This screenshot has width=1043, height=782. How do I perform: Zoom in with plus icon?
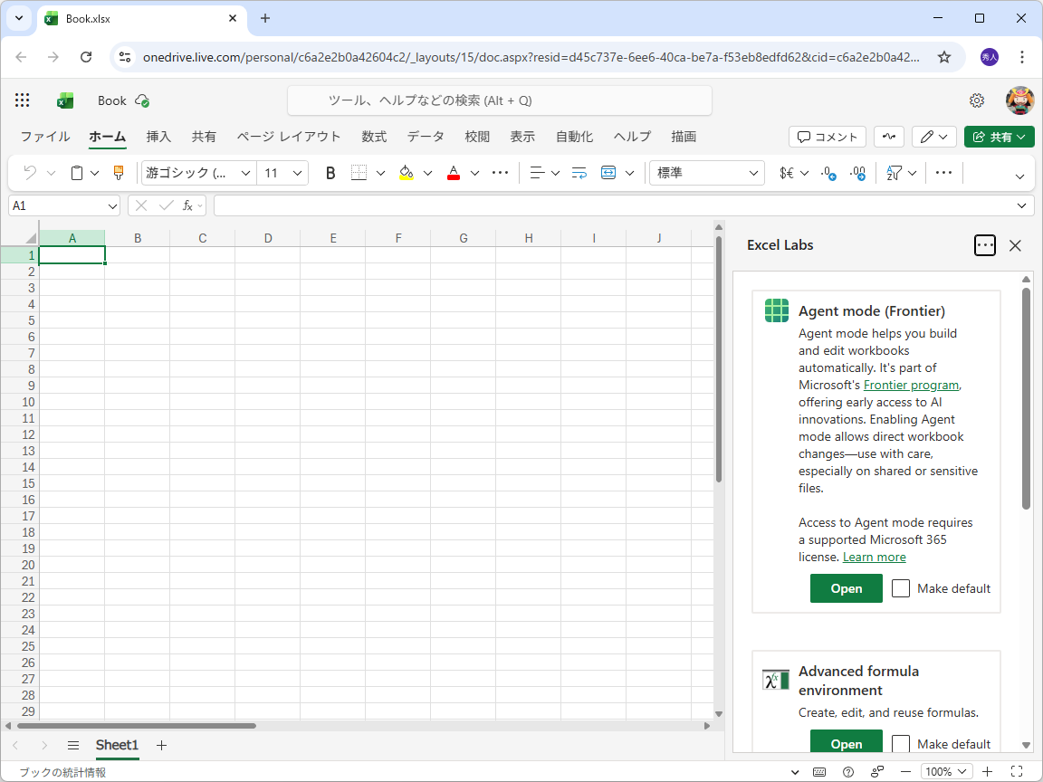987,772
